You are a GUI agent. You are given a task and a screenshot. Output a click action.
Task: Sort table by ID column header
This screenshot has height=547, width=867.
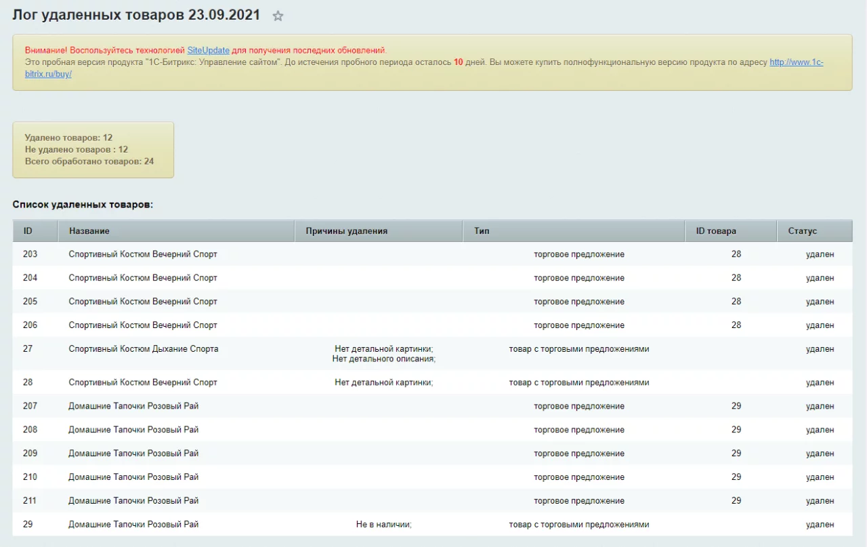click(x=28, y=231)
